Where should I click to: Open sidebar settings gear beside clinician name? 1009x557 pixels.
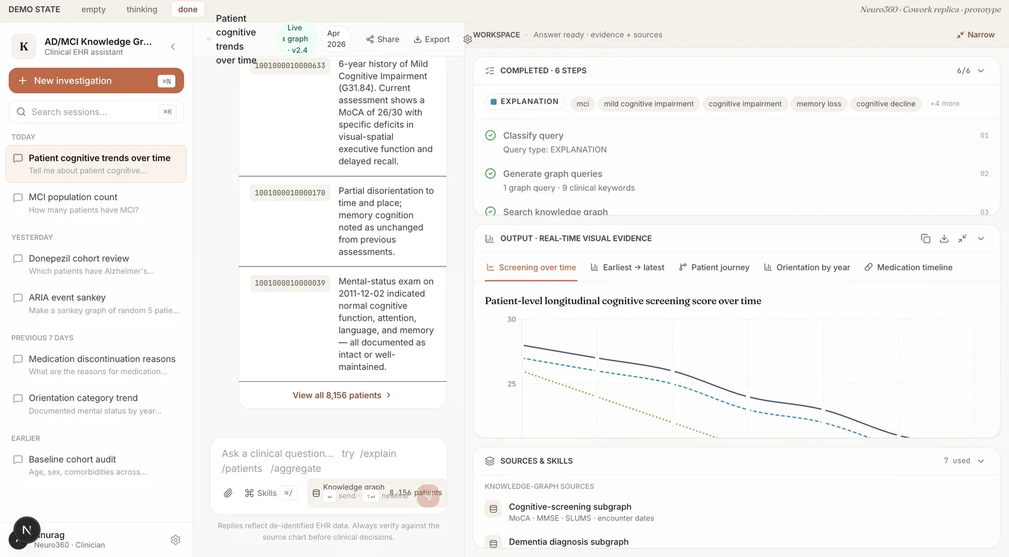pos(176,540)
